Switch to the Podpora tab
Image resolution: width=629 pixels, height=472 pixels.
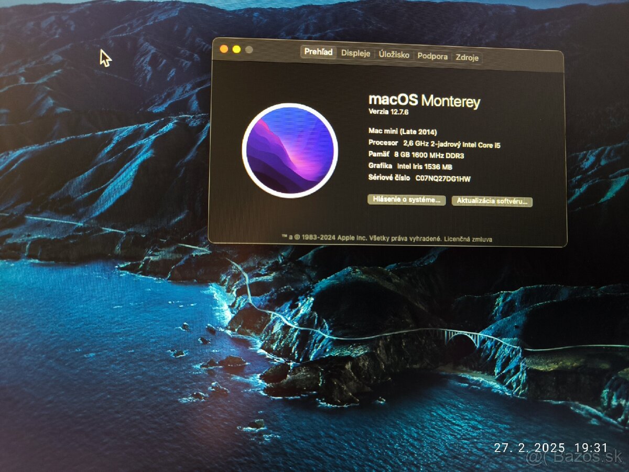tap(432, 54)
